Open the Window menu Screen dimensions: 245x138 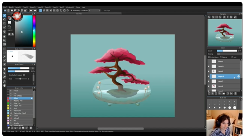(70, 7)
